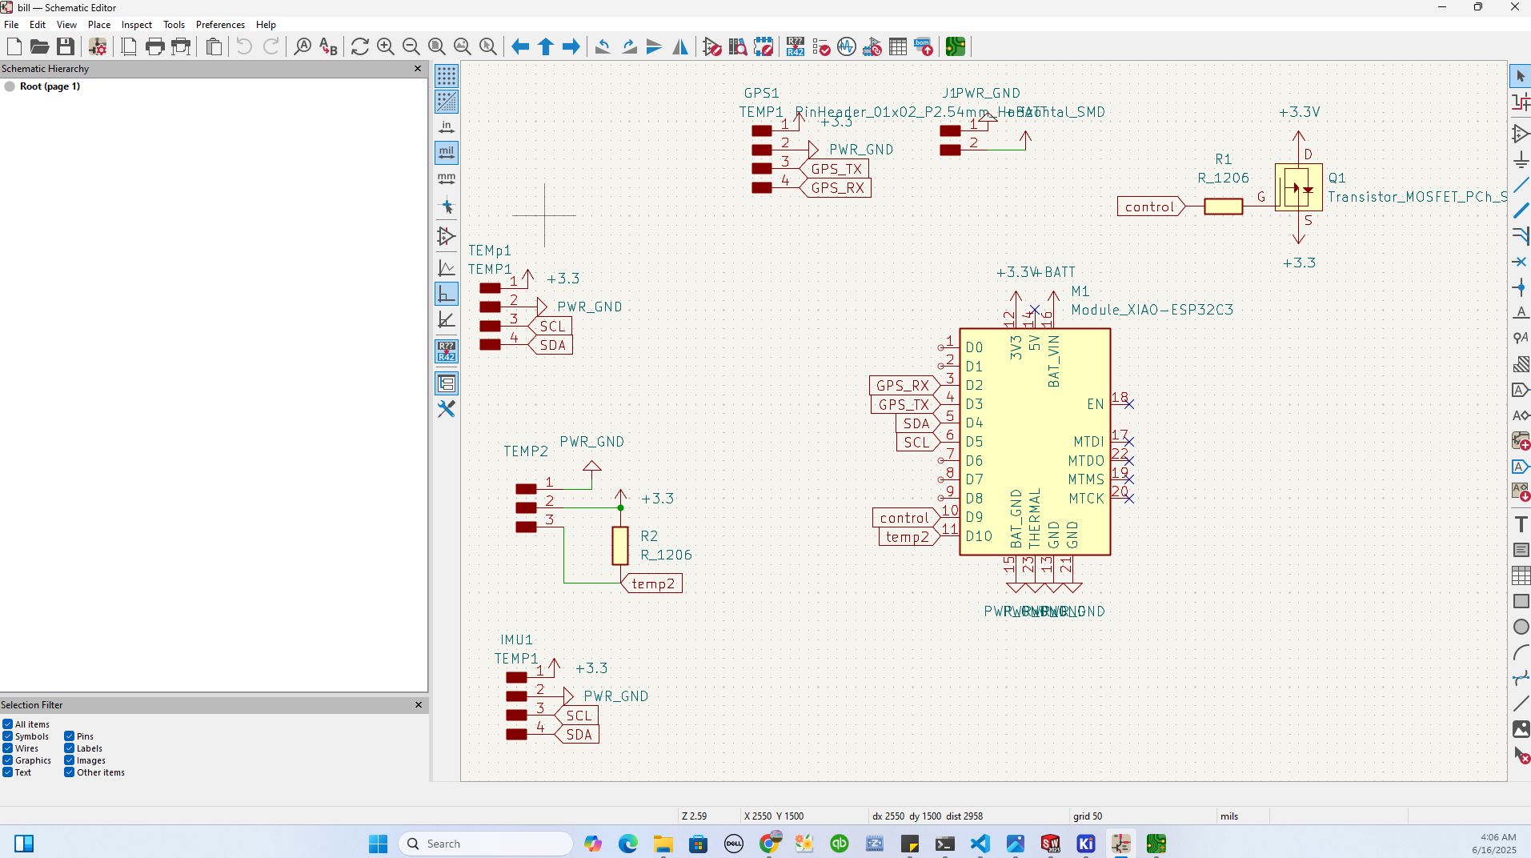This screenshot has width=1531, height=858.
Task: Open the File menu
Action: click(x=11, y=25)
